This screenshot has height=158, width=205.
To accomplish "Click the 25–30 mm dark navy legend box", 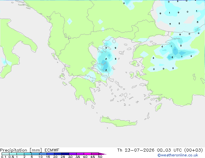I will 65,154.
